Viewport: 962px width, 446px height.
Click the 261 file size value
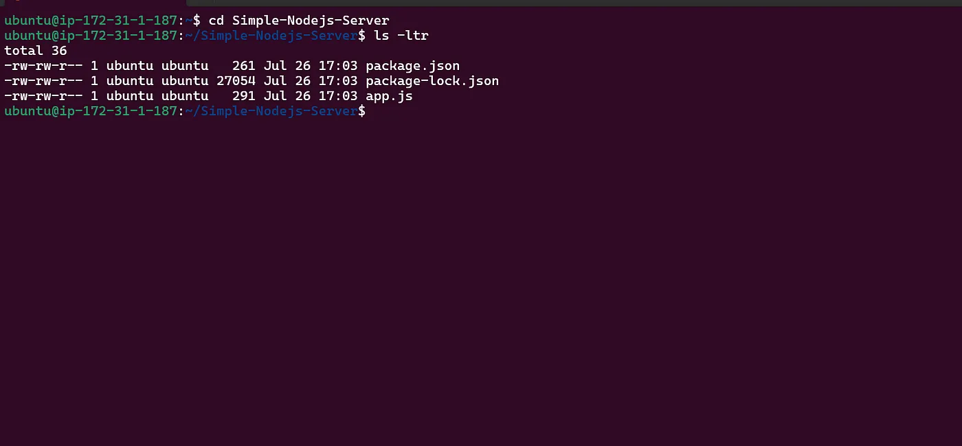243,66
